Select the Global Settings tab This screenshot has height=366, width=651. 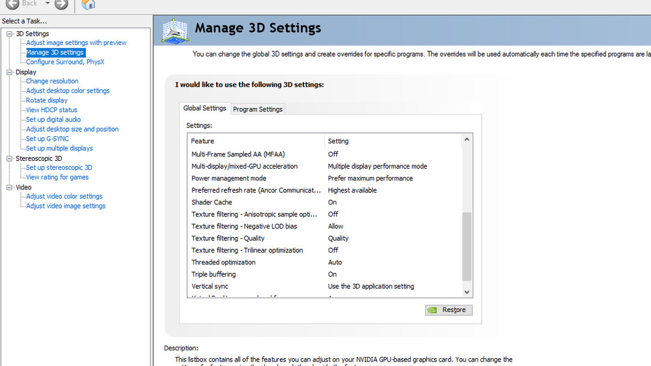click(x=204, y=108)
